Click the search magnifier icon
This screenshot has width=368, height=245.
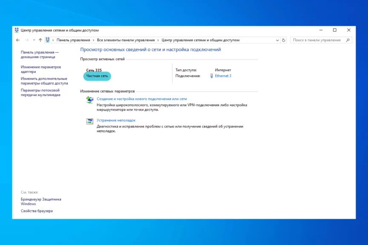pyautogui.click(x=348, y=40)
